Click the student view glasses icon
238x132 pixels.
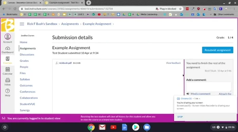pyautogui.click(x=4, y=118)
